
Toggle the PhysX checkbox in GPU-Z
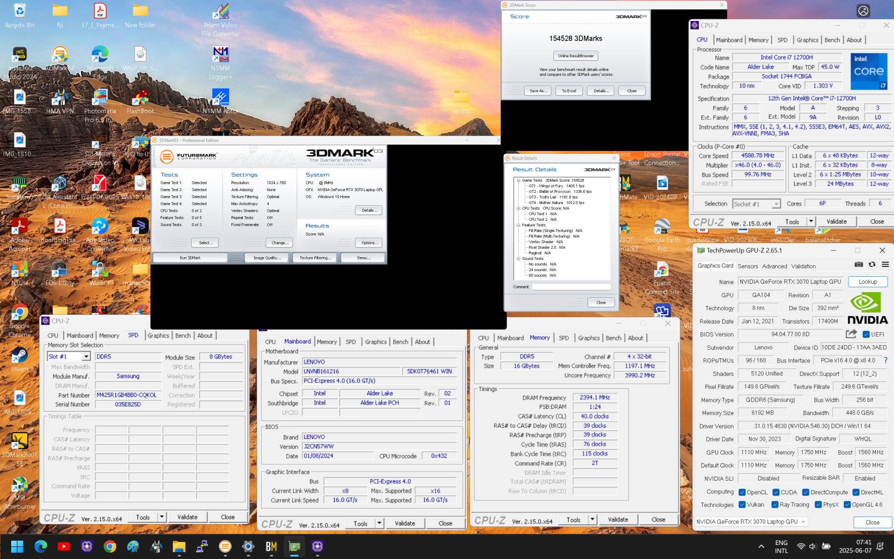tap(818, 504)
